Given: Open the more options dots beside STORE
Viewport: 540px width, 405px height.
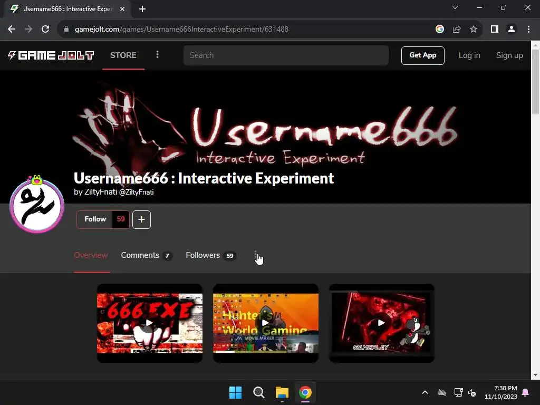Looking at the screenshot, I should pos(157,54).
